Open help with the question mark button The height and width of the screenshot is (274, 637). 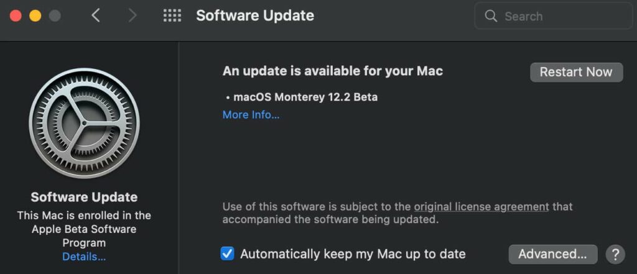615,253
